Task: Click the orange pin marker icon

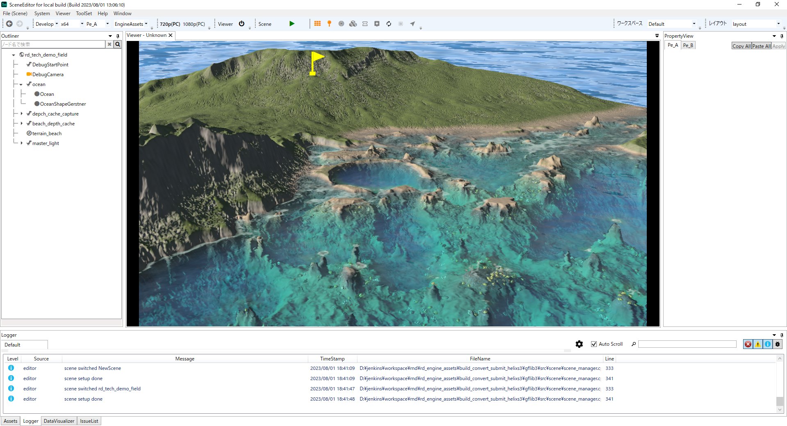Action: pyautogui.click(x=329, y=24)
